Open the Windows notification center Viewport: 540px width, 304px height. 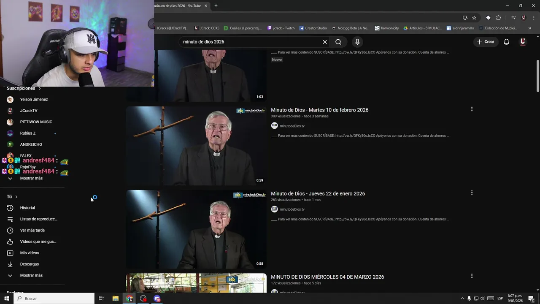point(531,299)
